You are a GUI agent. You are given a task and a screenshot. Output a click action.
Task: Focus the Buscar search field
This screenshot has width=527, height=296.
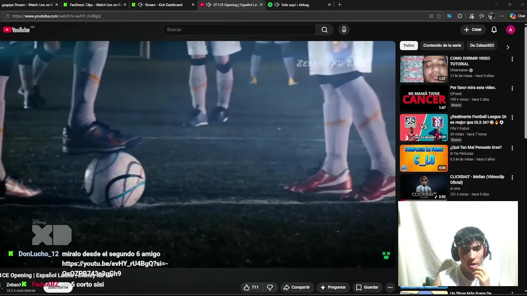(239, 30)
